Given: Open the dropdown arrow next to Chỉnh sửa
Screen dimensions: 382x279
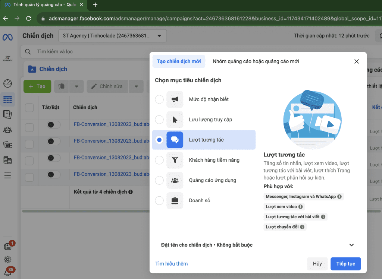Looking at the screenshot, I should [136, 86].
